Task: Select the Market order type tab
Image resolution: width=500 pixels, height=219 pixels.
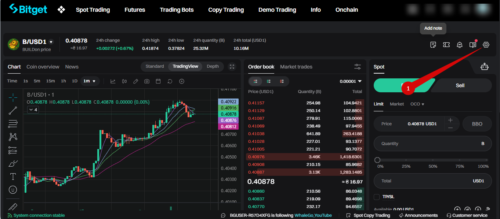Action: click(397, 104)
